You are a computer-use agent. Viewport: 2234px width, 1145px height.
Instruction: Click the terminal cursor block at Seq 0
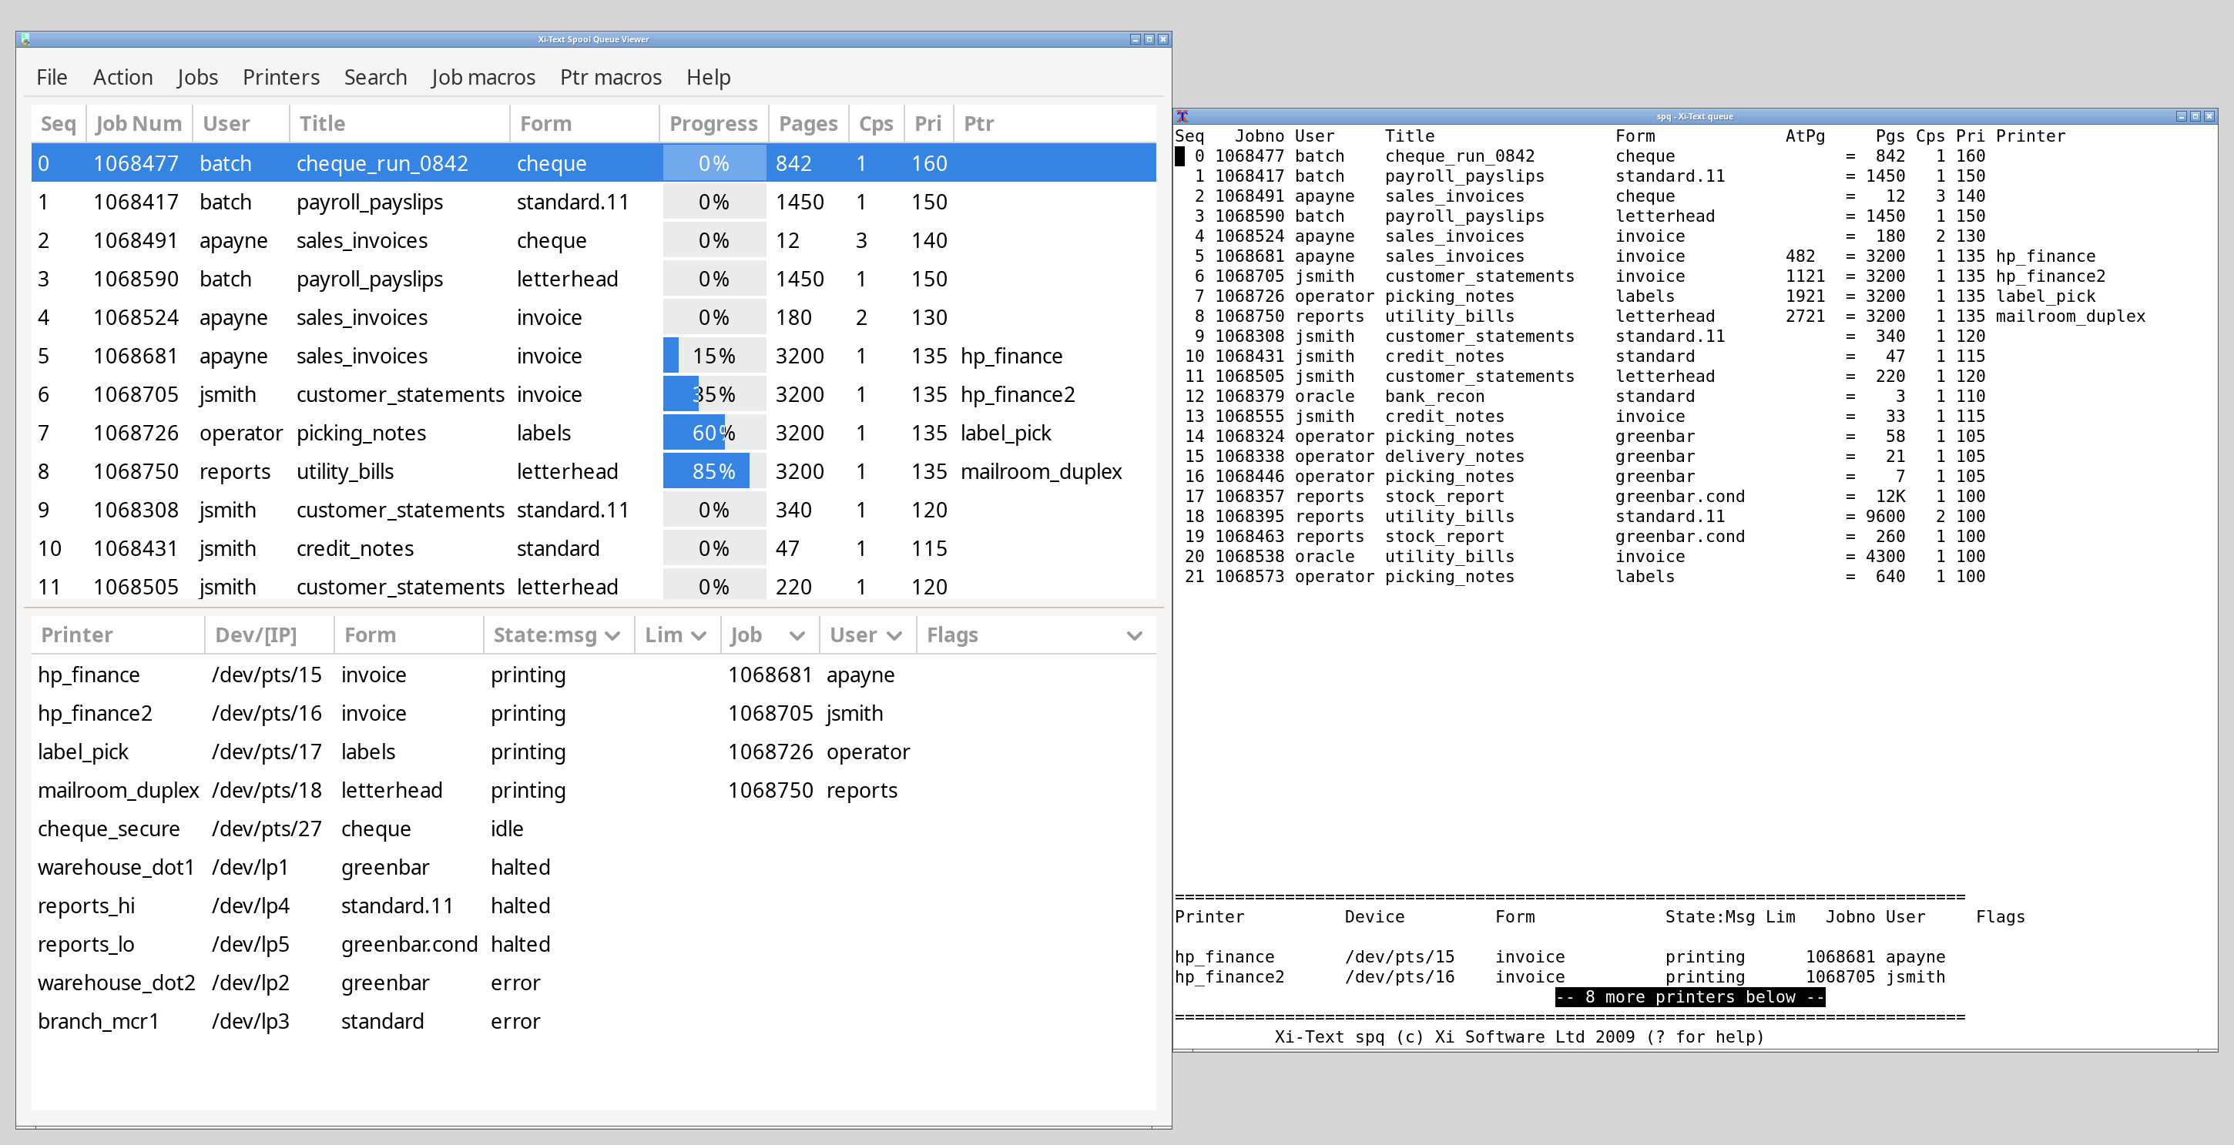pyautogui.click(x=1179, y=156)
